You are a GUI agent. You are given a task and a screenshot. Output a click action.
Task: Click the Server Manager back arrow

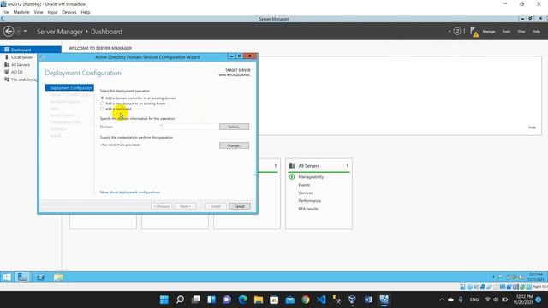(x=9, y=32)
